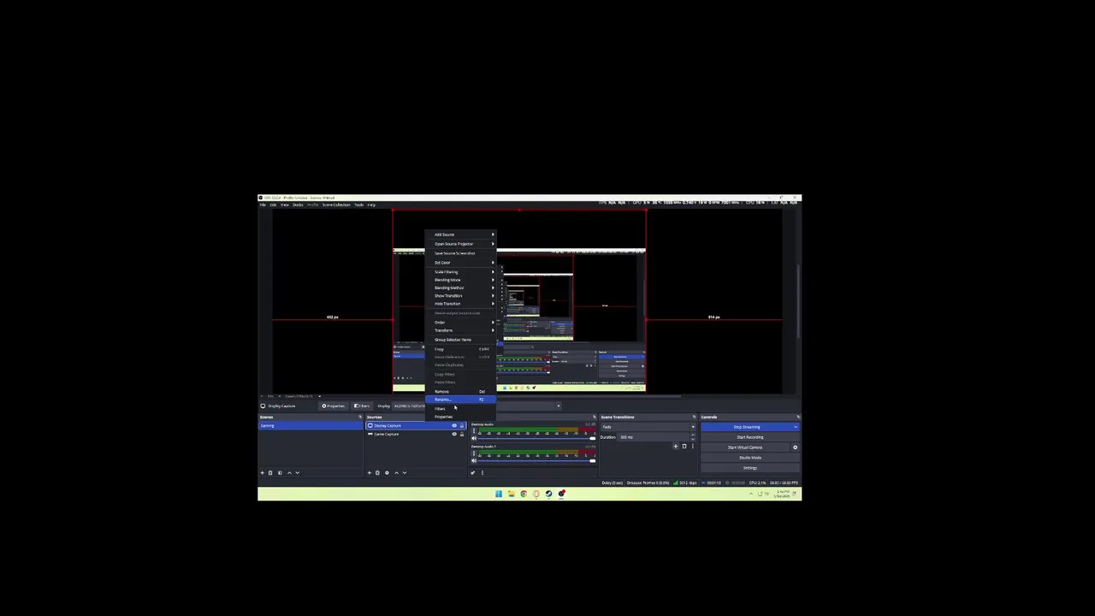This screenshot has width=1095, height=616.
Task: Click the Filters button in the source toolbar
Action: pos(363,406)
